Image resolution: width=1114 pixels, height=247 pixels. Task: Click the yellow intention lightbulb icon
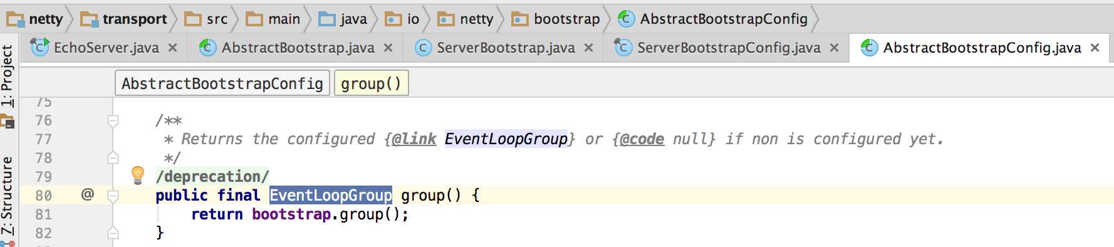pos(138,175)
